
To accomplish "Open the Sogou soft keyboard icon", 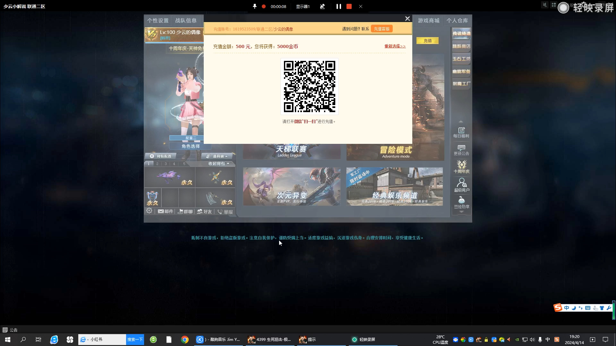I will (588, 308).
